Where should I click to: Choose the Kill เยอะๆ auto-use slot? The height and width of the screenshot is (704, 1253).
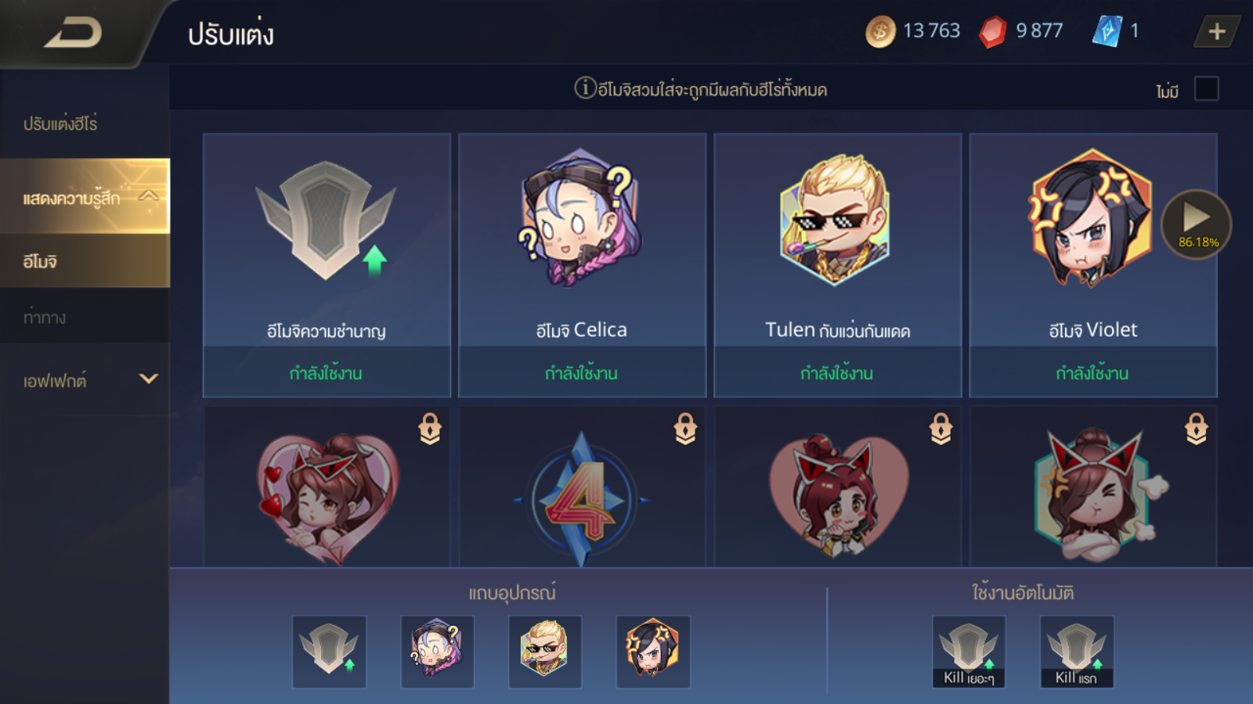[x=968, y=651]
